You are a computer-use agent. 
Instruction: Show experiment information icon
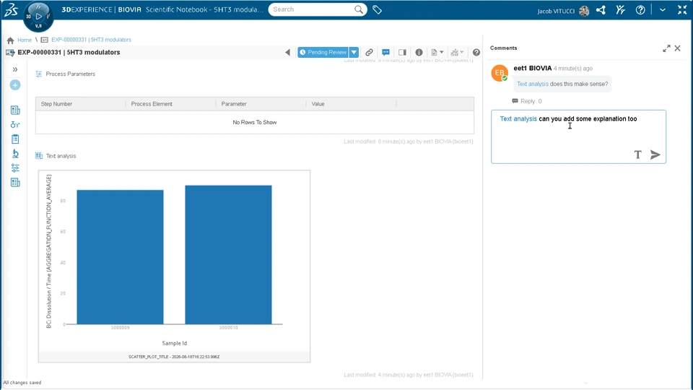(419, 52)
